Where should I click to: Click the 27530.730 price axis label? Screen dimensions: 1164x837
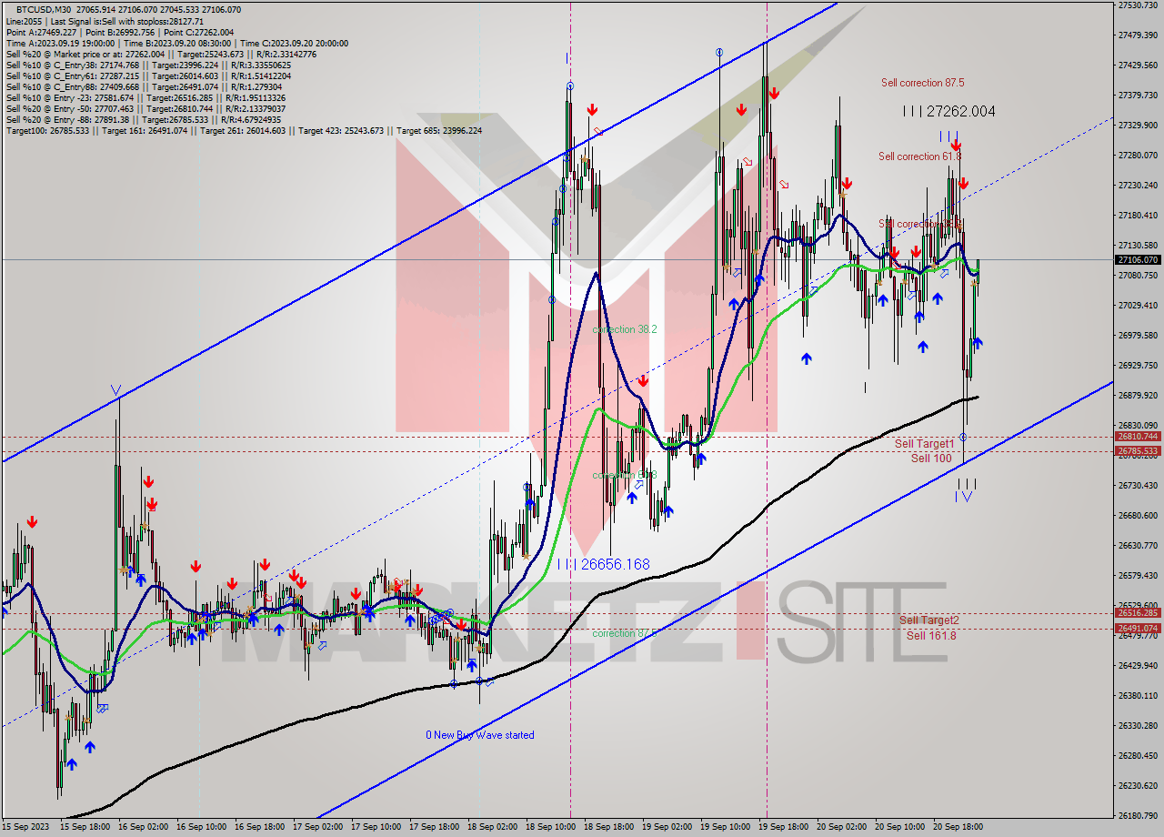1138,5
